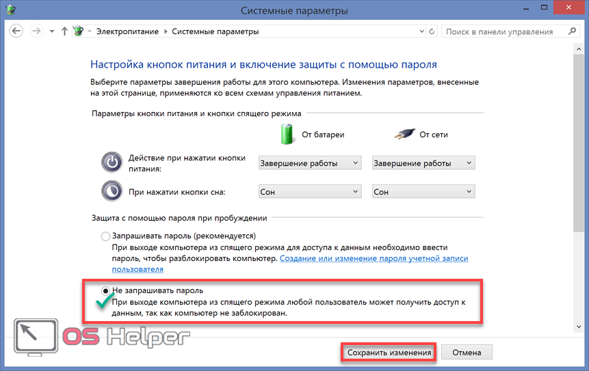Open plugged-in sleep button action dropdown
The image size is (589, 371).
pyautogui.click(x=423, y=192)
